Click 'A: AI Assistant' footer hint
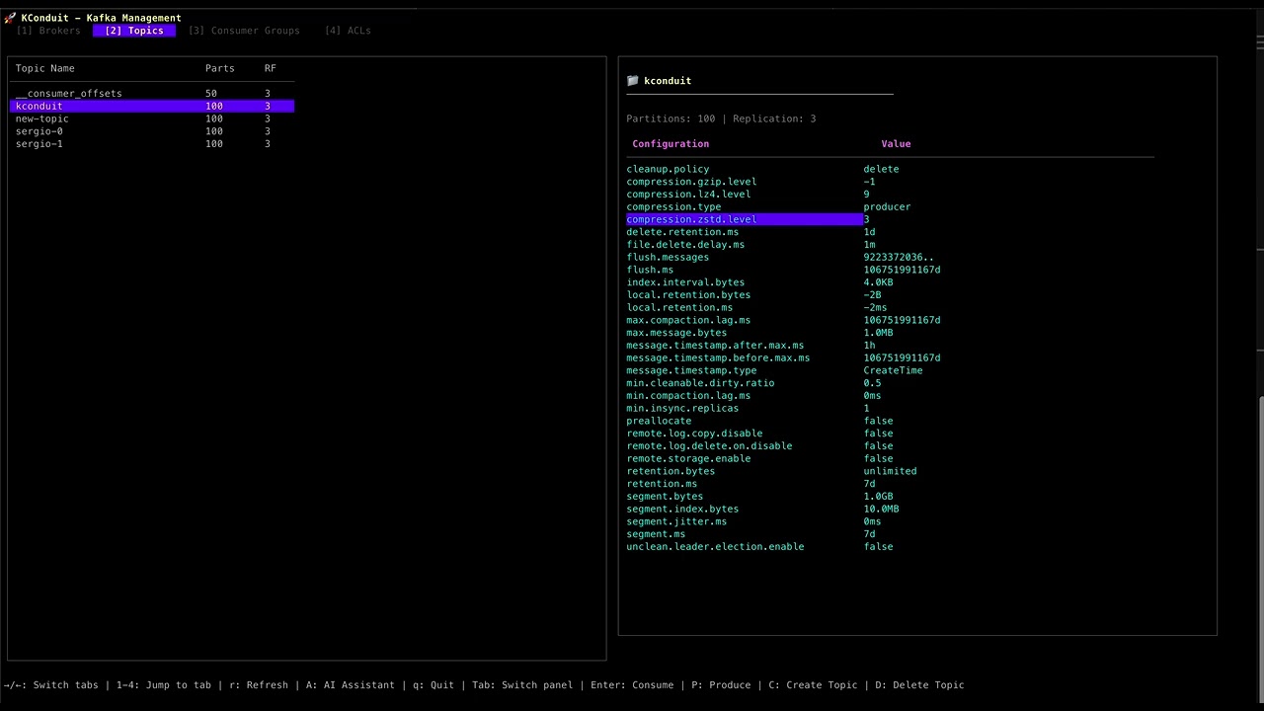The image size is (1264, 711). (351, 685)
